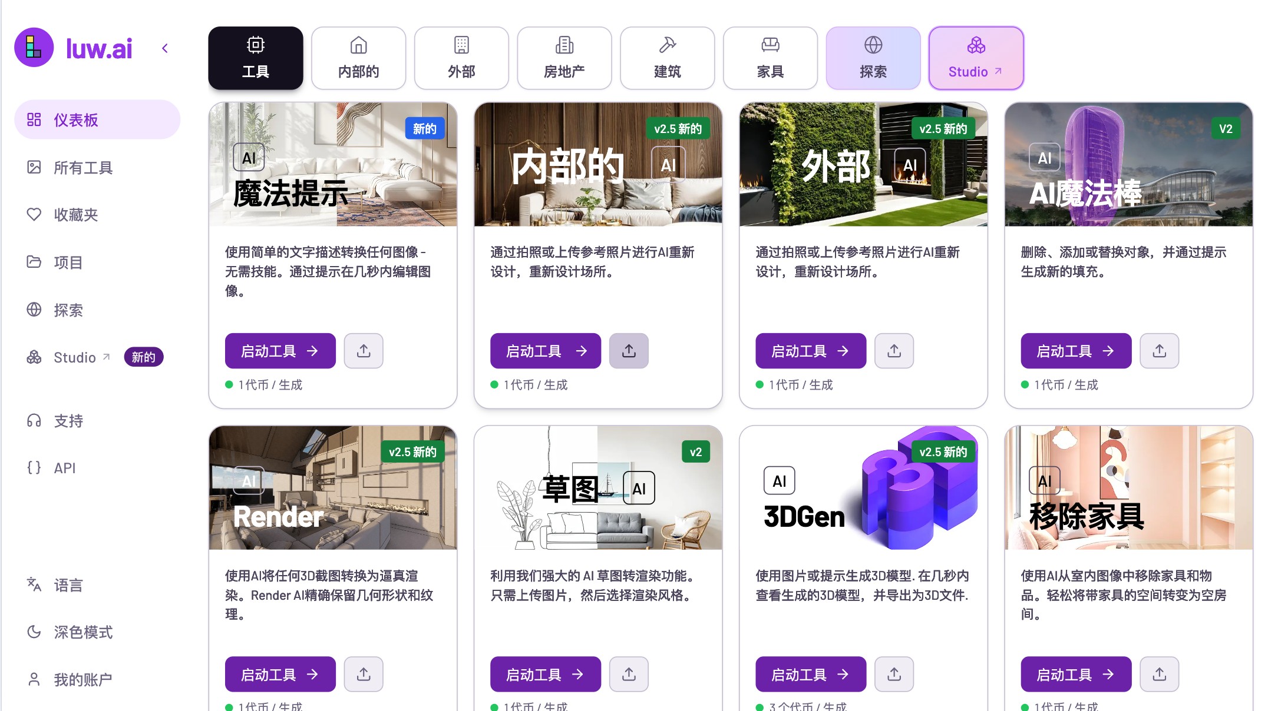Launch 移除家具 tool with 启动工具
The width and height of the screenshot is (1268, 711).
(x=1076, y=674)
